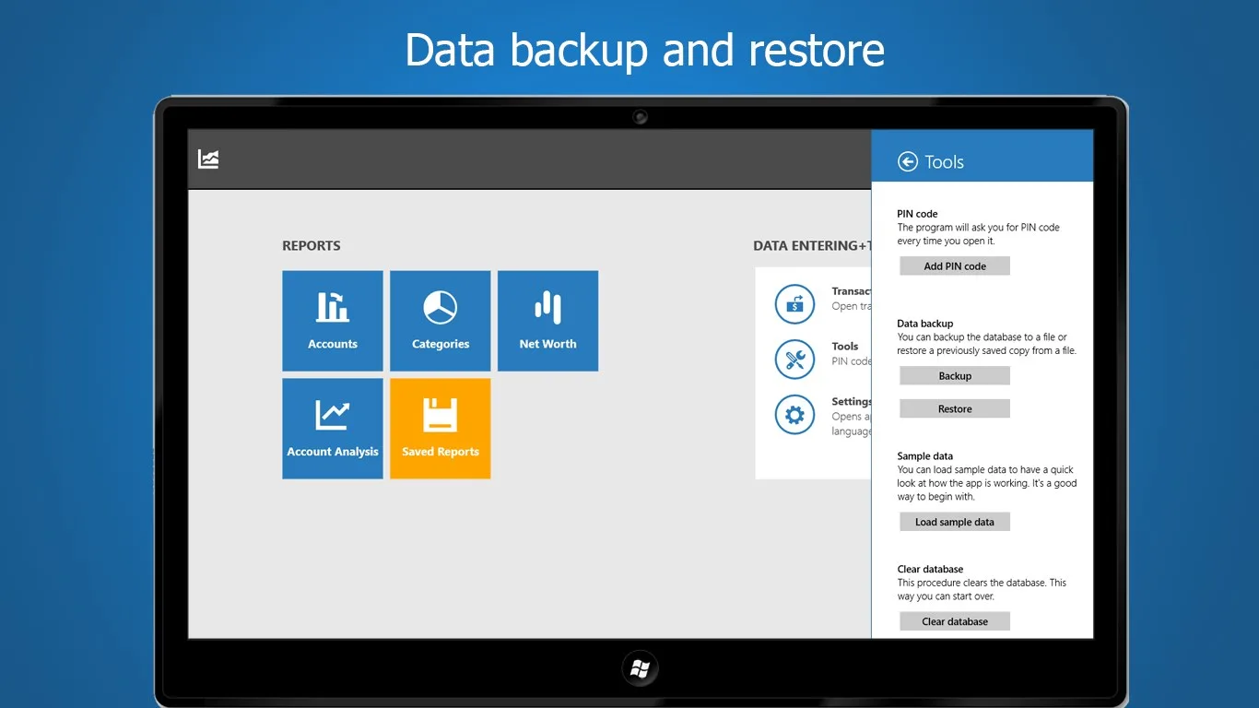The height and width of the screenshot is (708, 1259).
Task: Click the Restore button
Action: pos(955,409)
